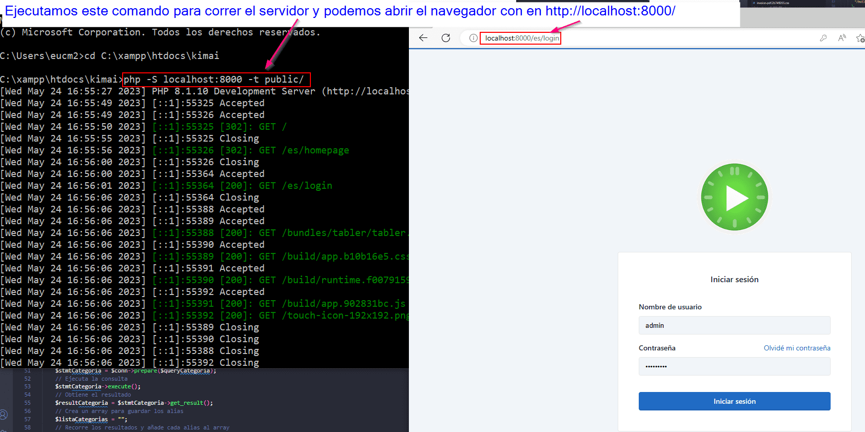Focus the Nombre de usuario field

[x=734, y=325]
